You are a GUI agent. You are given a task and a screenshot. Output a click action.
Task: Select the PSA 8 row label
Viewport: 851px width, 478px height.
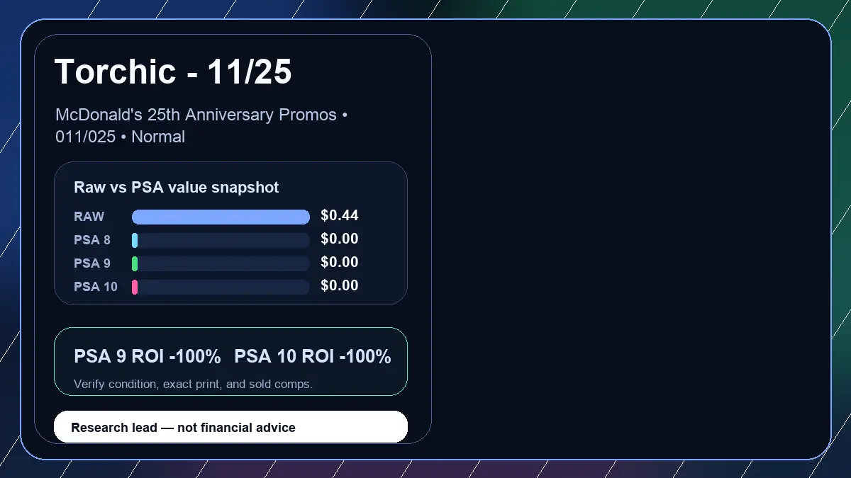coord(92,240)
